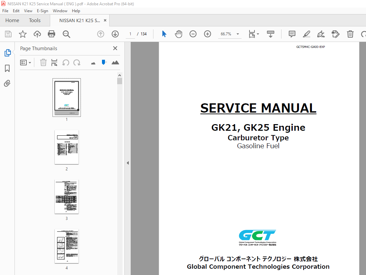Viewport: 366px width, 275px height.
Task: Click the SERVICE MANUAL heading text
Action: (258, 108)
